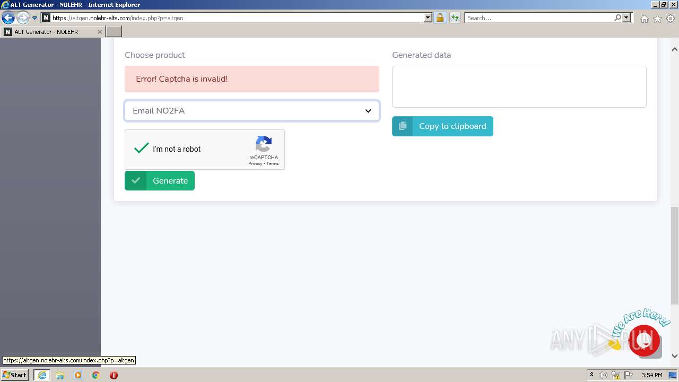Click the page scrollbar down arrow

point(675,356)
